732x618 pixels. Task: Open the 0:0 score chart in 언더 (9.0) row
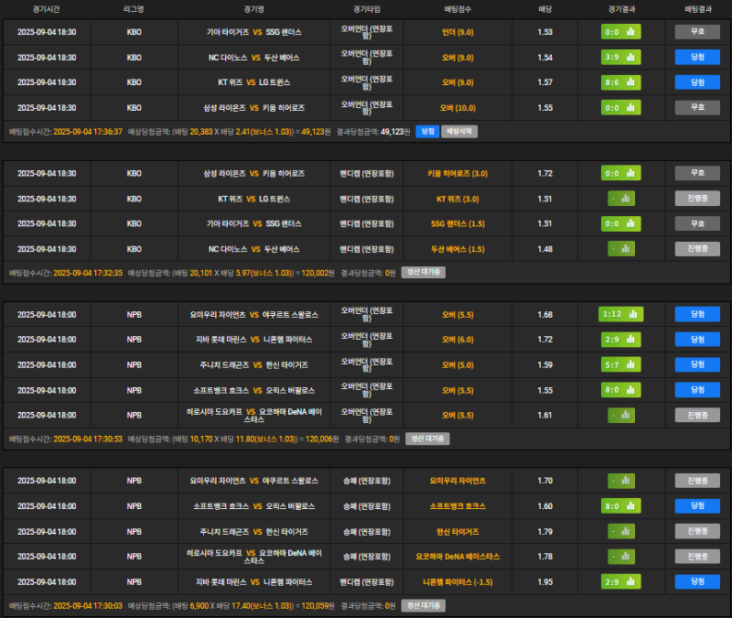[x=620, y=32]
